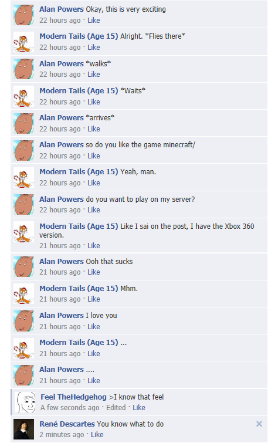Screen dimensions: 268x443
Task: Open Feel TheHedgehog profile name link
Action: pyautogui.click(x=73, y=397)
